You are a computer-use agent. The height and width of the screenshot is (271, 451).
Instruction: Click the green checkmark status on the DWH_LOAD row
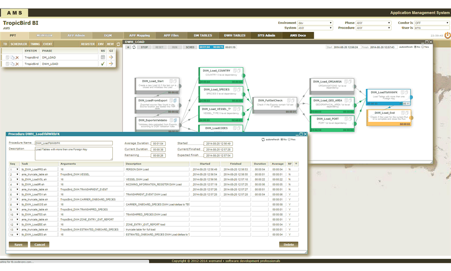(x=102, y=64)
